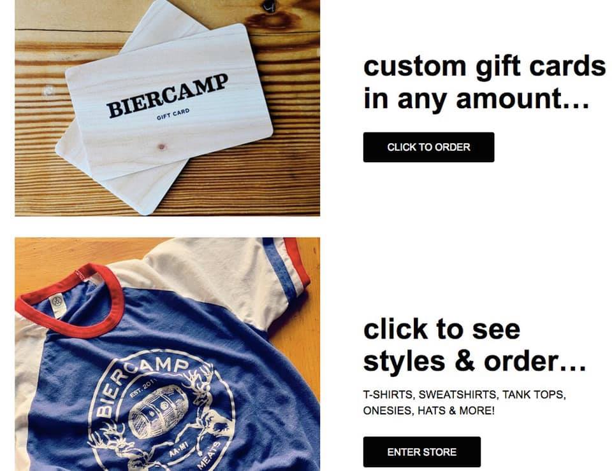
Task: Click the small knot on the top gift card
Action: 161,147
